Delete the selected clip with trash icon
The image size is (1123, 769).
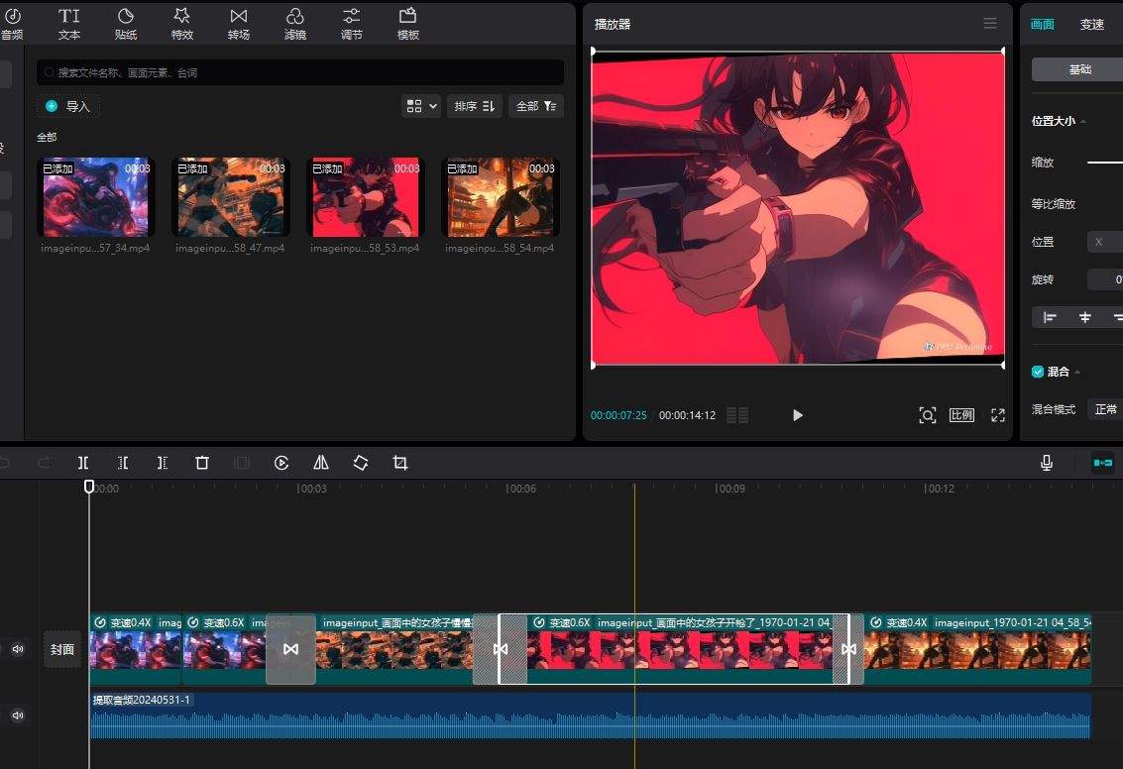point(202,463)
